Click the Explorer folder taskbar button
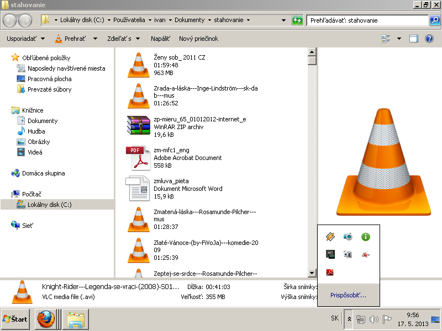Screen dimensions: 442x331 pyautogui.click(x=76, y=319)
